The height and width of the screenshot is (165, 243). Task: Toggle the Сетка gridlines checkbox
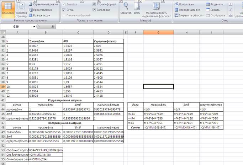tap(64, 10)
